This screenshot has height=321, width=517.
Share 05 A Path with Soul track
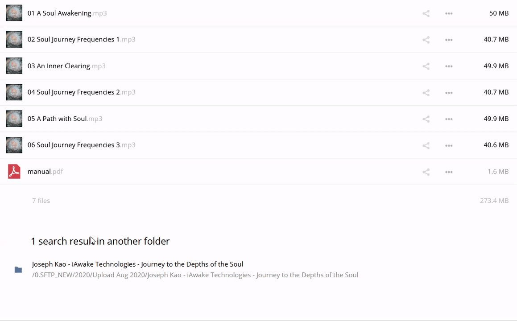pyautogui.click(x=426, y=119)
